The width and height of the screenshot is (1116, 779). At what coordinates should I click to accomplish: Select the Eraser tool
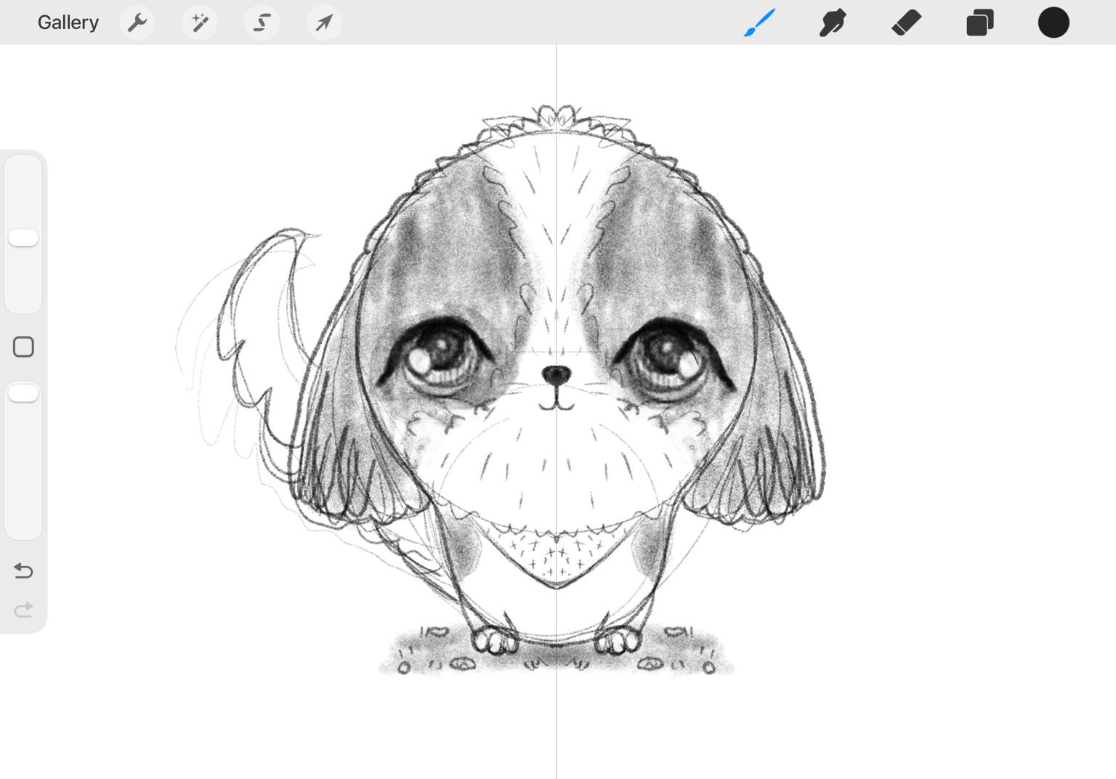[906, 23]
